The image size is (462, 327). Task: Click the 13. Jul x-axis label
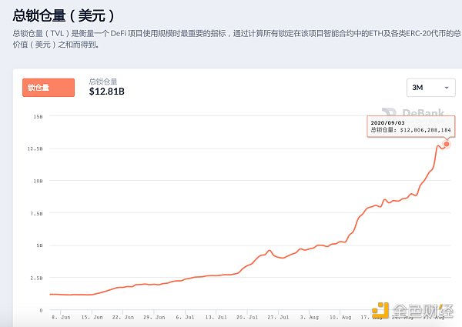(216, 316)
